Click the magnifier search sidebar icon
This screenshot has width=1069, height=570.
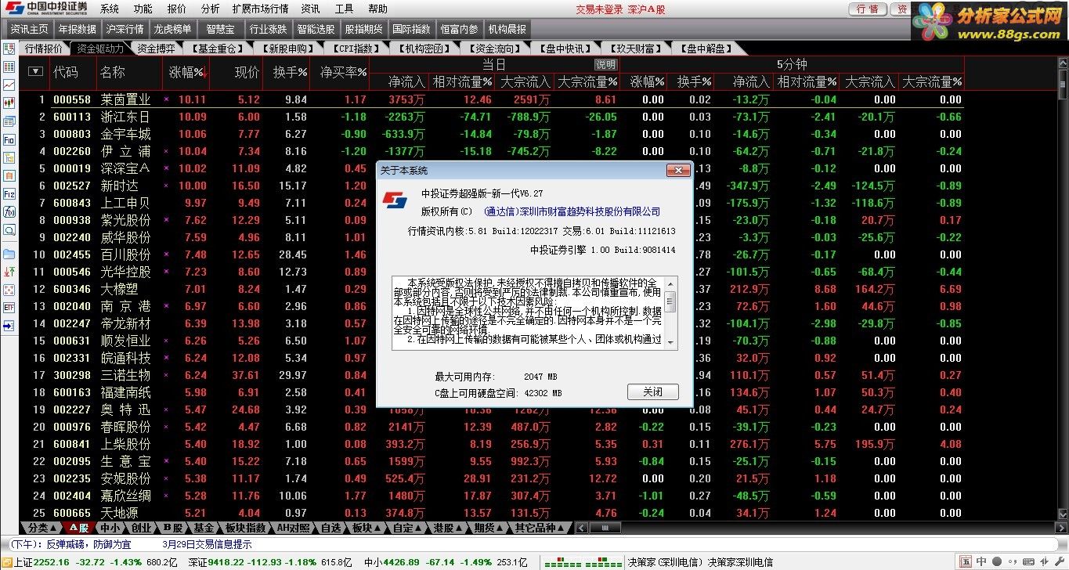(x=9, y=229)
